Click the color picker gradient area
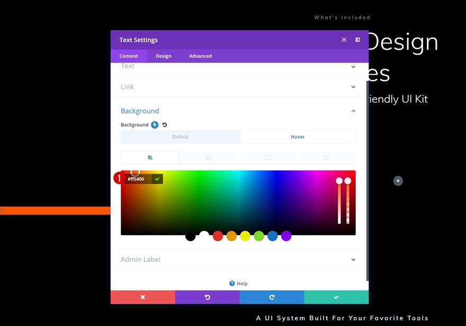 tap(238, 202)
